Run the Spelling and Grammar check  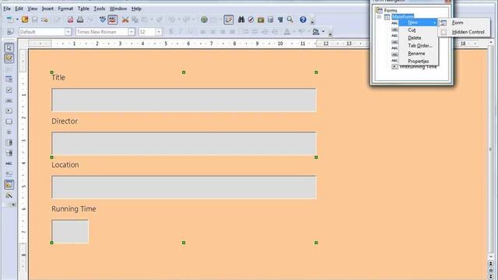pyautogui.click(x=102, y=19)
